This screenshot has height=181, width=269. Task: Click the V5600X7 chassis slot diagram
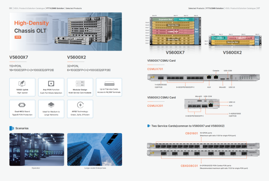pos(175,31)
